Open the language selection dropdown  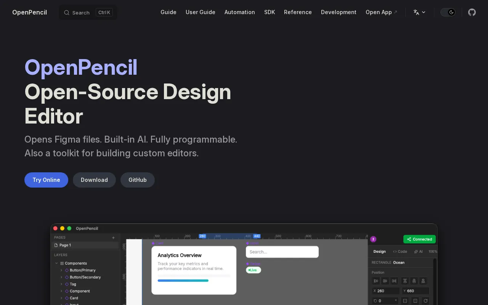click(x=419, y=12)
